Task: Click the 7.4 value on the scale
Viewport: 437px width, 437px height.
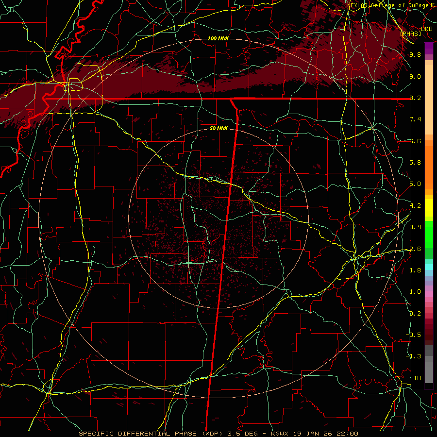Action: (x=415, y=119)
